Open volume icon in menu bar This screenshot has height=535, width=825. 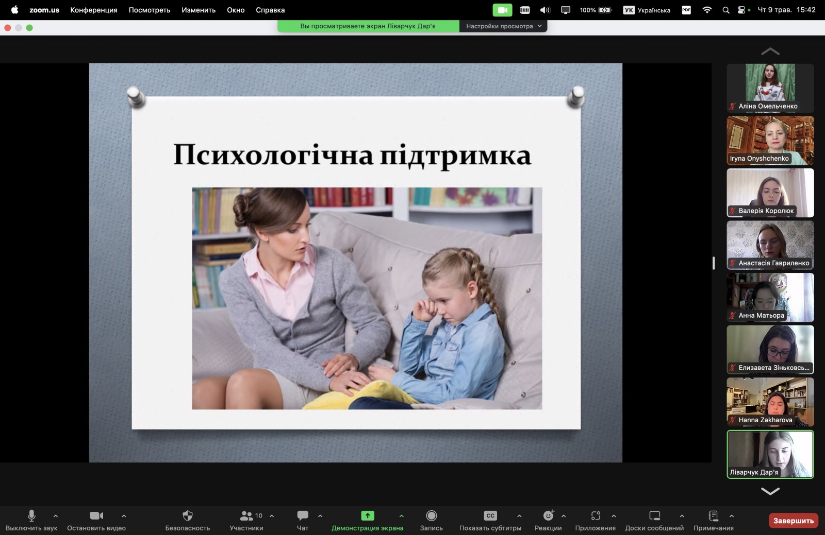(x=545, y=10)
